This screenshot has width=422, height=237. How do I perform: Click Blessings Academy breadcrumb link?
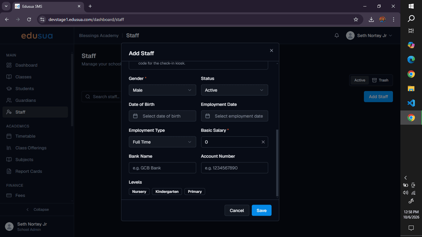coord(99,35)
